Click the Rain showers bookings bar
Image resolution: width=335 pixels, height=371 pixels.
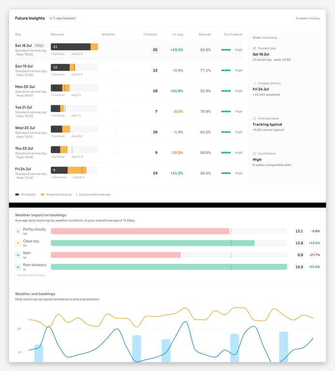169,267
